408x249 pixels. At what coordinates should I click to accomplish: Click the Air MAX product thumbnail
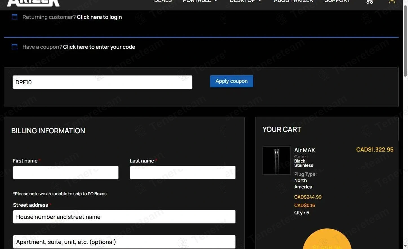pos(276,161)
